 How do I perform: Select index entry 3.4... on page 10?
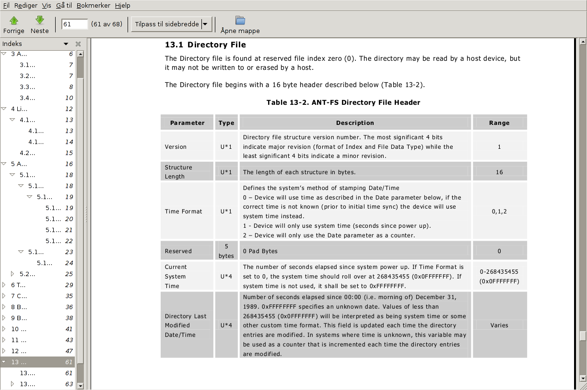(x=37, y=98)
